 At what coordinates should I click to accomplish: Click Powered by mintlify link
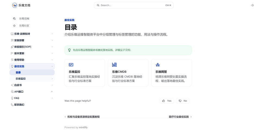pos(76,128)
